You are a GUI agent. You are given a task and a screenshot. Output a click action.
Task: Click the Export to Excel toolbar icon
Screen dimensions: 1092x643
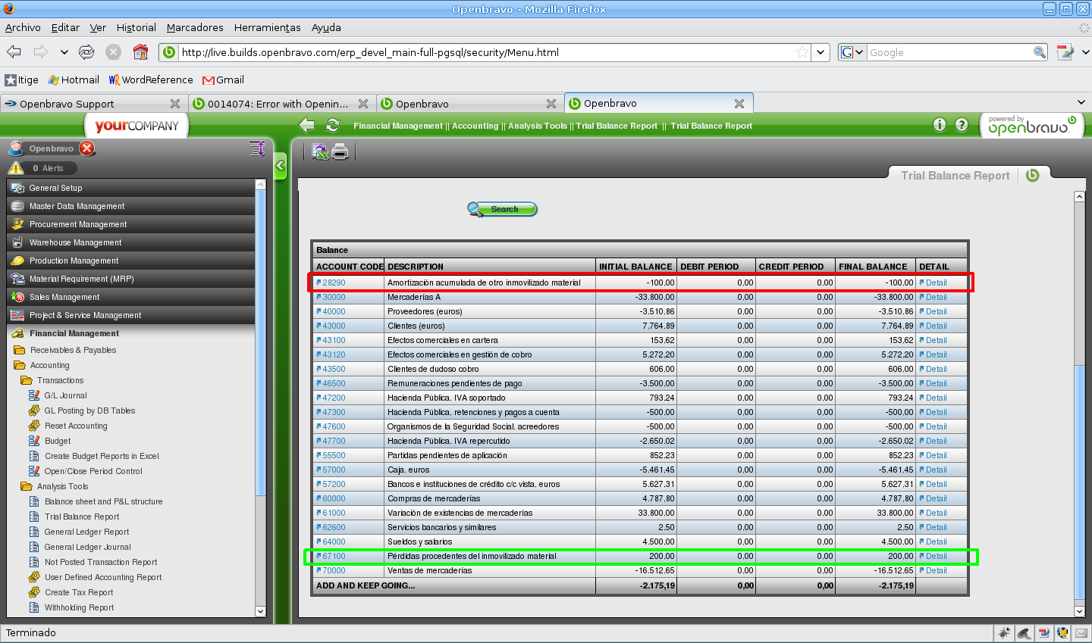319,151
